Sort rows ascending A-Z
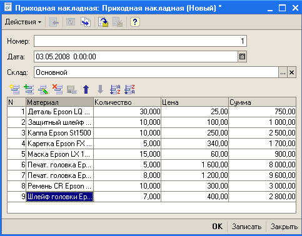This screenshot has width=302, height=236. pyautogui.click(x=115, y=89)
